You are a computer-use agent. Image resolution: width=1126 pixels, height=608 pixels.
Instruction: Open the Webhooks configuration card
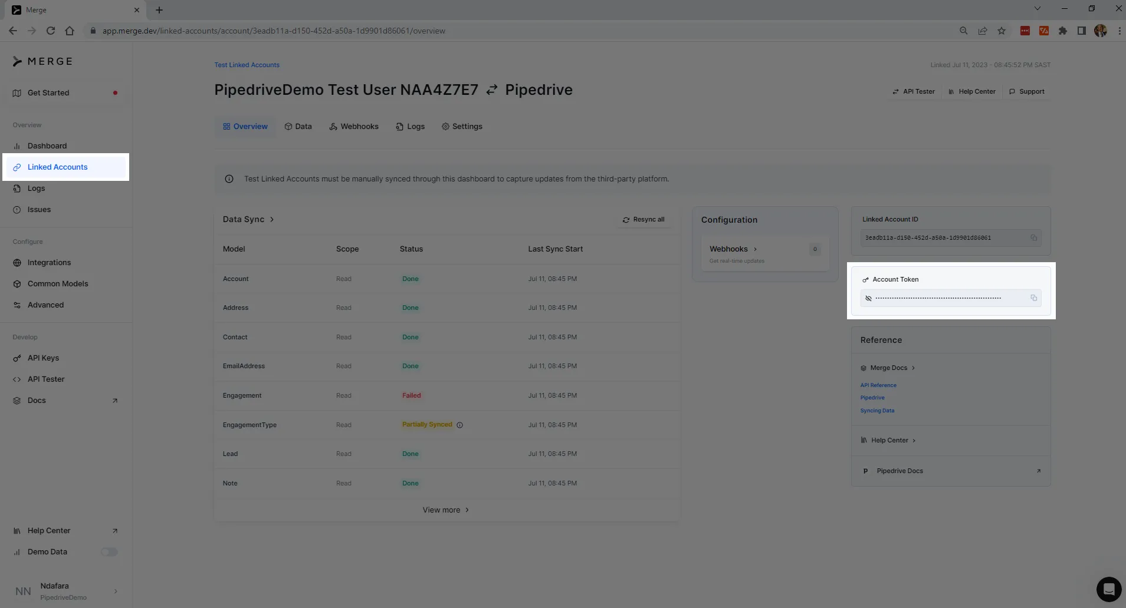click(x=765, y=254)
